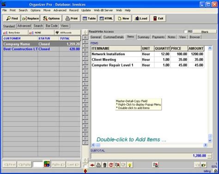Image resolution: width=219 pixels, height=174 pixels.
Task: Select the Best Construction LT record
Action: [x=42, y=49]
